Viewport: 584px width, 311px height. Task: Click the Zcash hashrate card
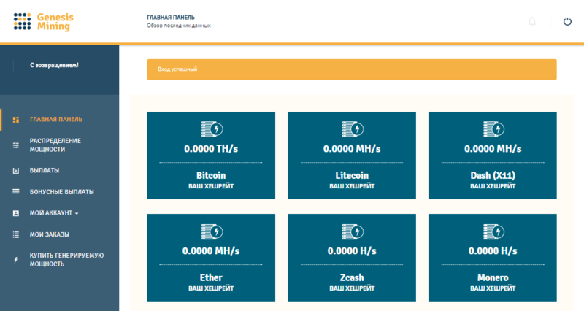click(x=351, y=258)
